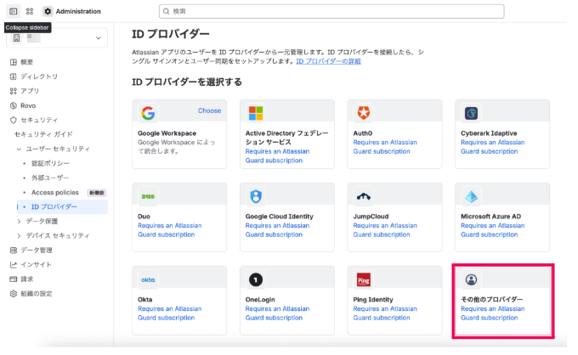The width and height of the screenshot is (578, 355).
Task: Click the search magnifier icon
Action: (x=167, y=11)
